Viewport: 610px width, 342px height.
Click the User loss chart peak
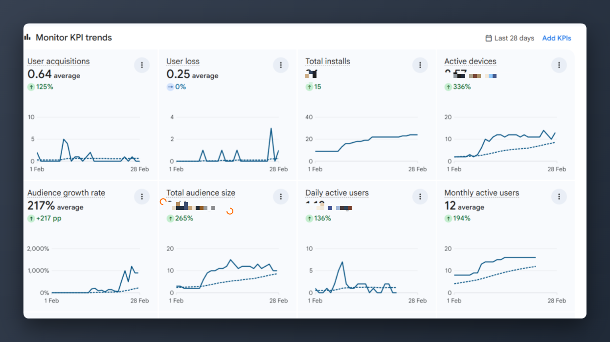click(271, 129)
